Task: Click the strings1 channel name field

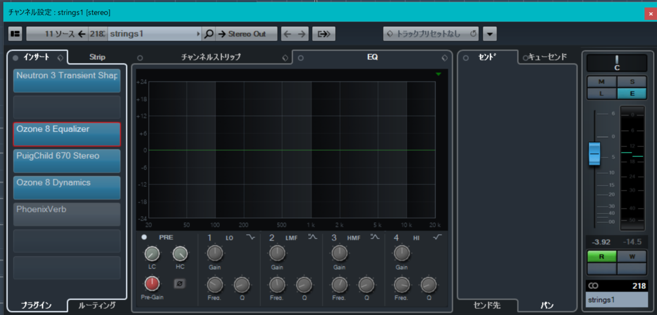Action: 616,300
